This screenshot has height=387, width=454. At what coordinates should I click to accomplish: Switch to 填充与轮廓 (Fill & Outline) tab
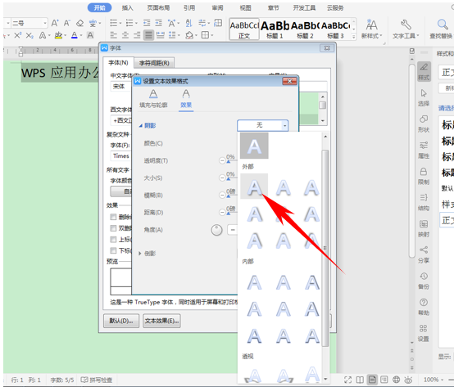(153, 98)
